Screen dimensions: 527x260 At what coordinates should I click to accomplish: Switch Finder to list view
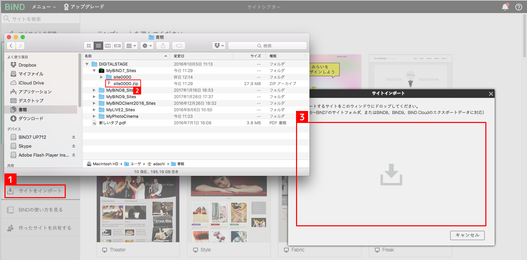pyautogui.click(x=98, y=46)
